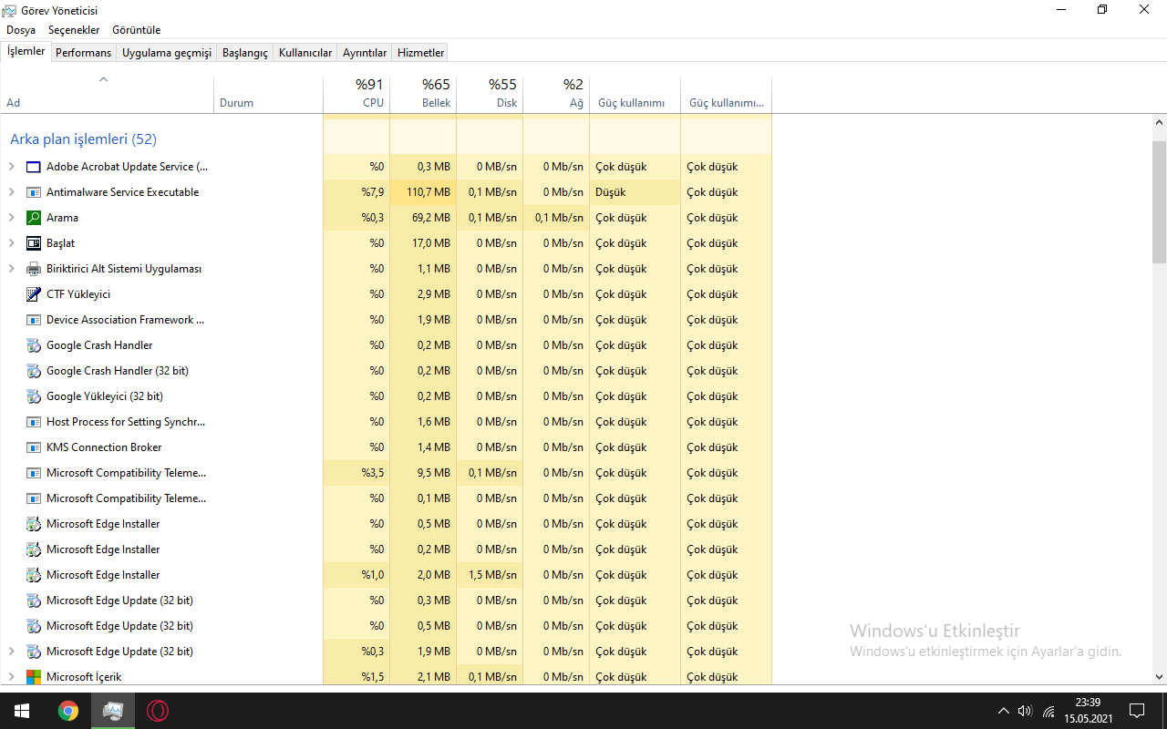The height and width of the screenshot is (729, 1167).
Task: Click icon of Microsoft Edge Installer using 2,0 MB
Action: [34, 575]
